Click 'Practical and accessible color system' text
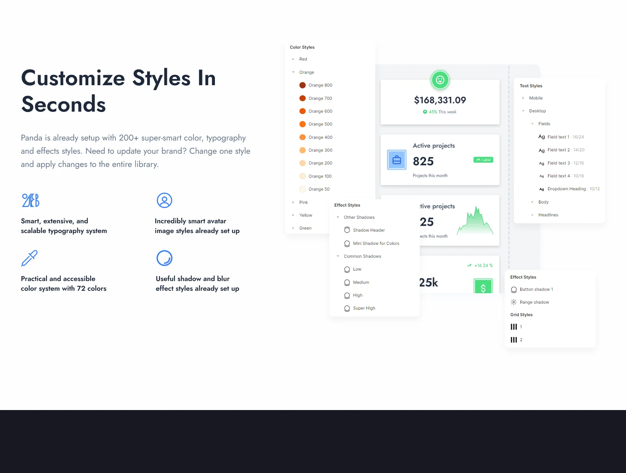The width and height of the screenshot is (626, 473). click(64, 283)
